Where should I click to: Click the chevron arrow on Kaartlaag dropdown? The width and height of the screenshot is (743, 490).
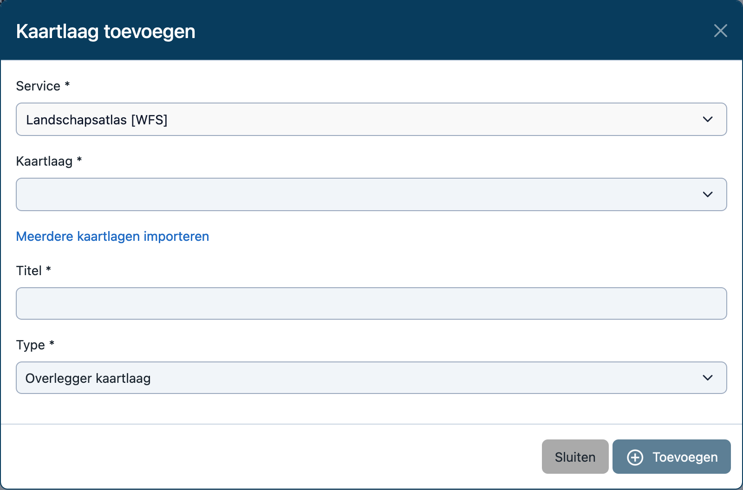pyautogui.click(x=707, y=194)
